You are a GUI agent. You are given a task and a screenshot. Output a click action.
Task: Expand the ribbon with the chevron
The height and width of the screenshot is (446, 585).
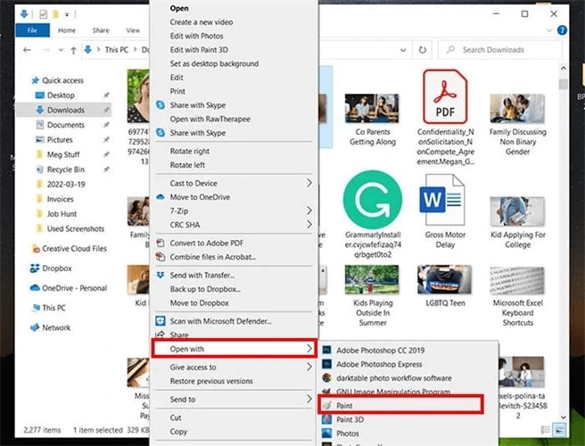[x=548, y=30]
